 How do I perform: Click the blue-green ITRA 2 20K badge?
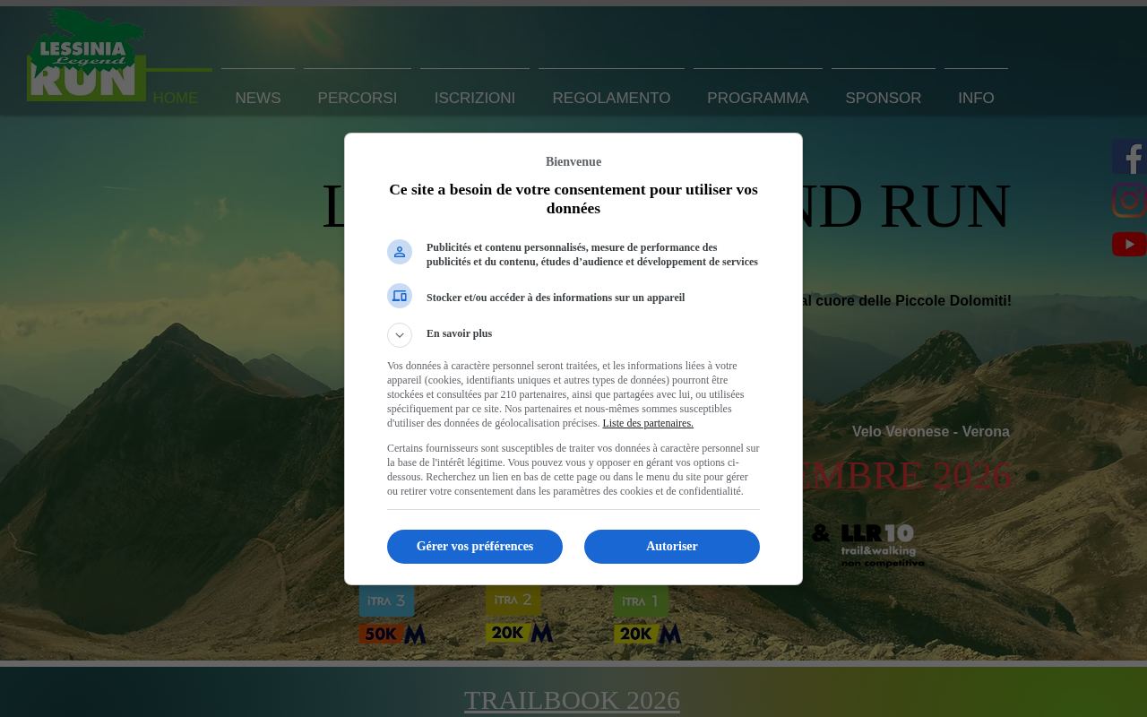[x=520, y=614]
